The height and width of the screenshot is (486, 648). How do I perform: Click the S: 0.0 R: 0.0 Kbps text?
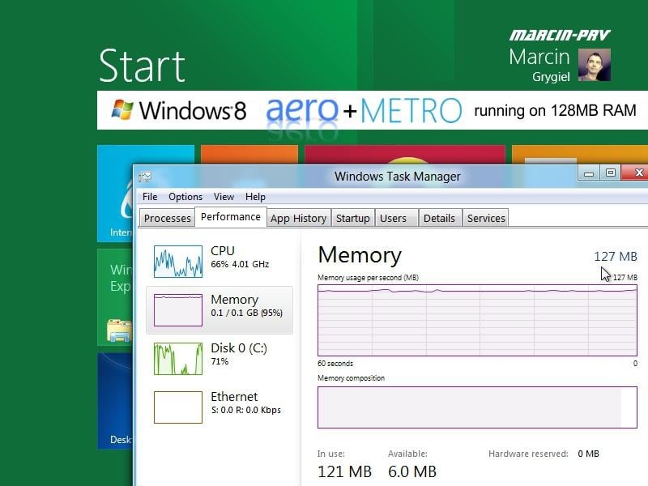(x=246, y=410)
